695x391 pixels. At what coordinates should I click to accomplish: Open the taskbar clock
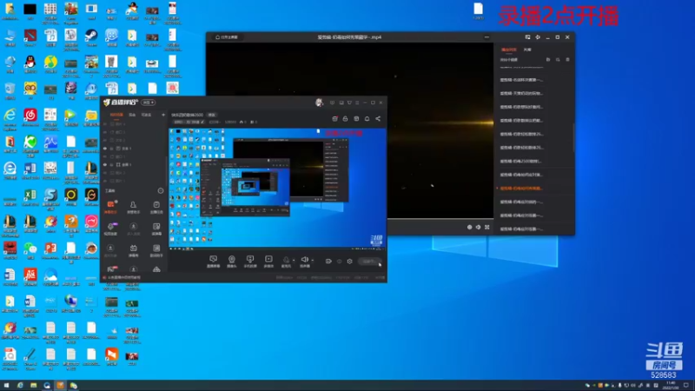click(671, 385)
